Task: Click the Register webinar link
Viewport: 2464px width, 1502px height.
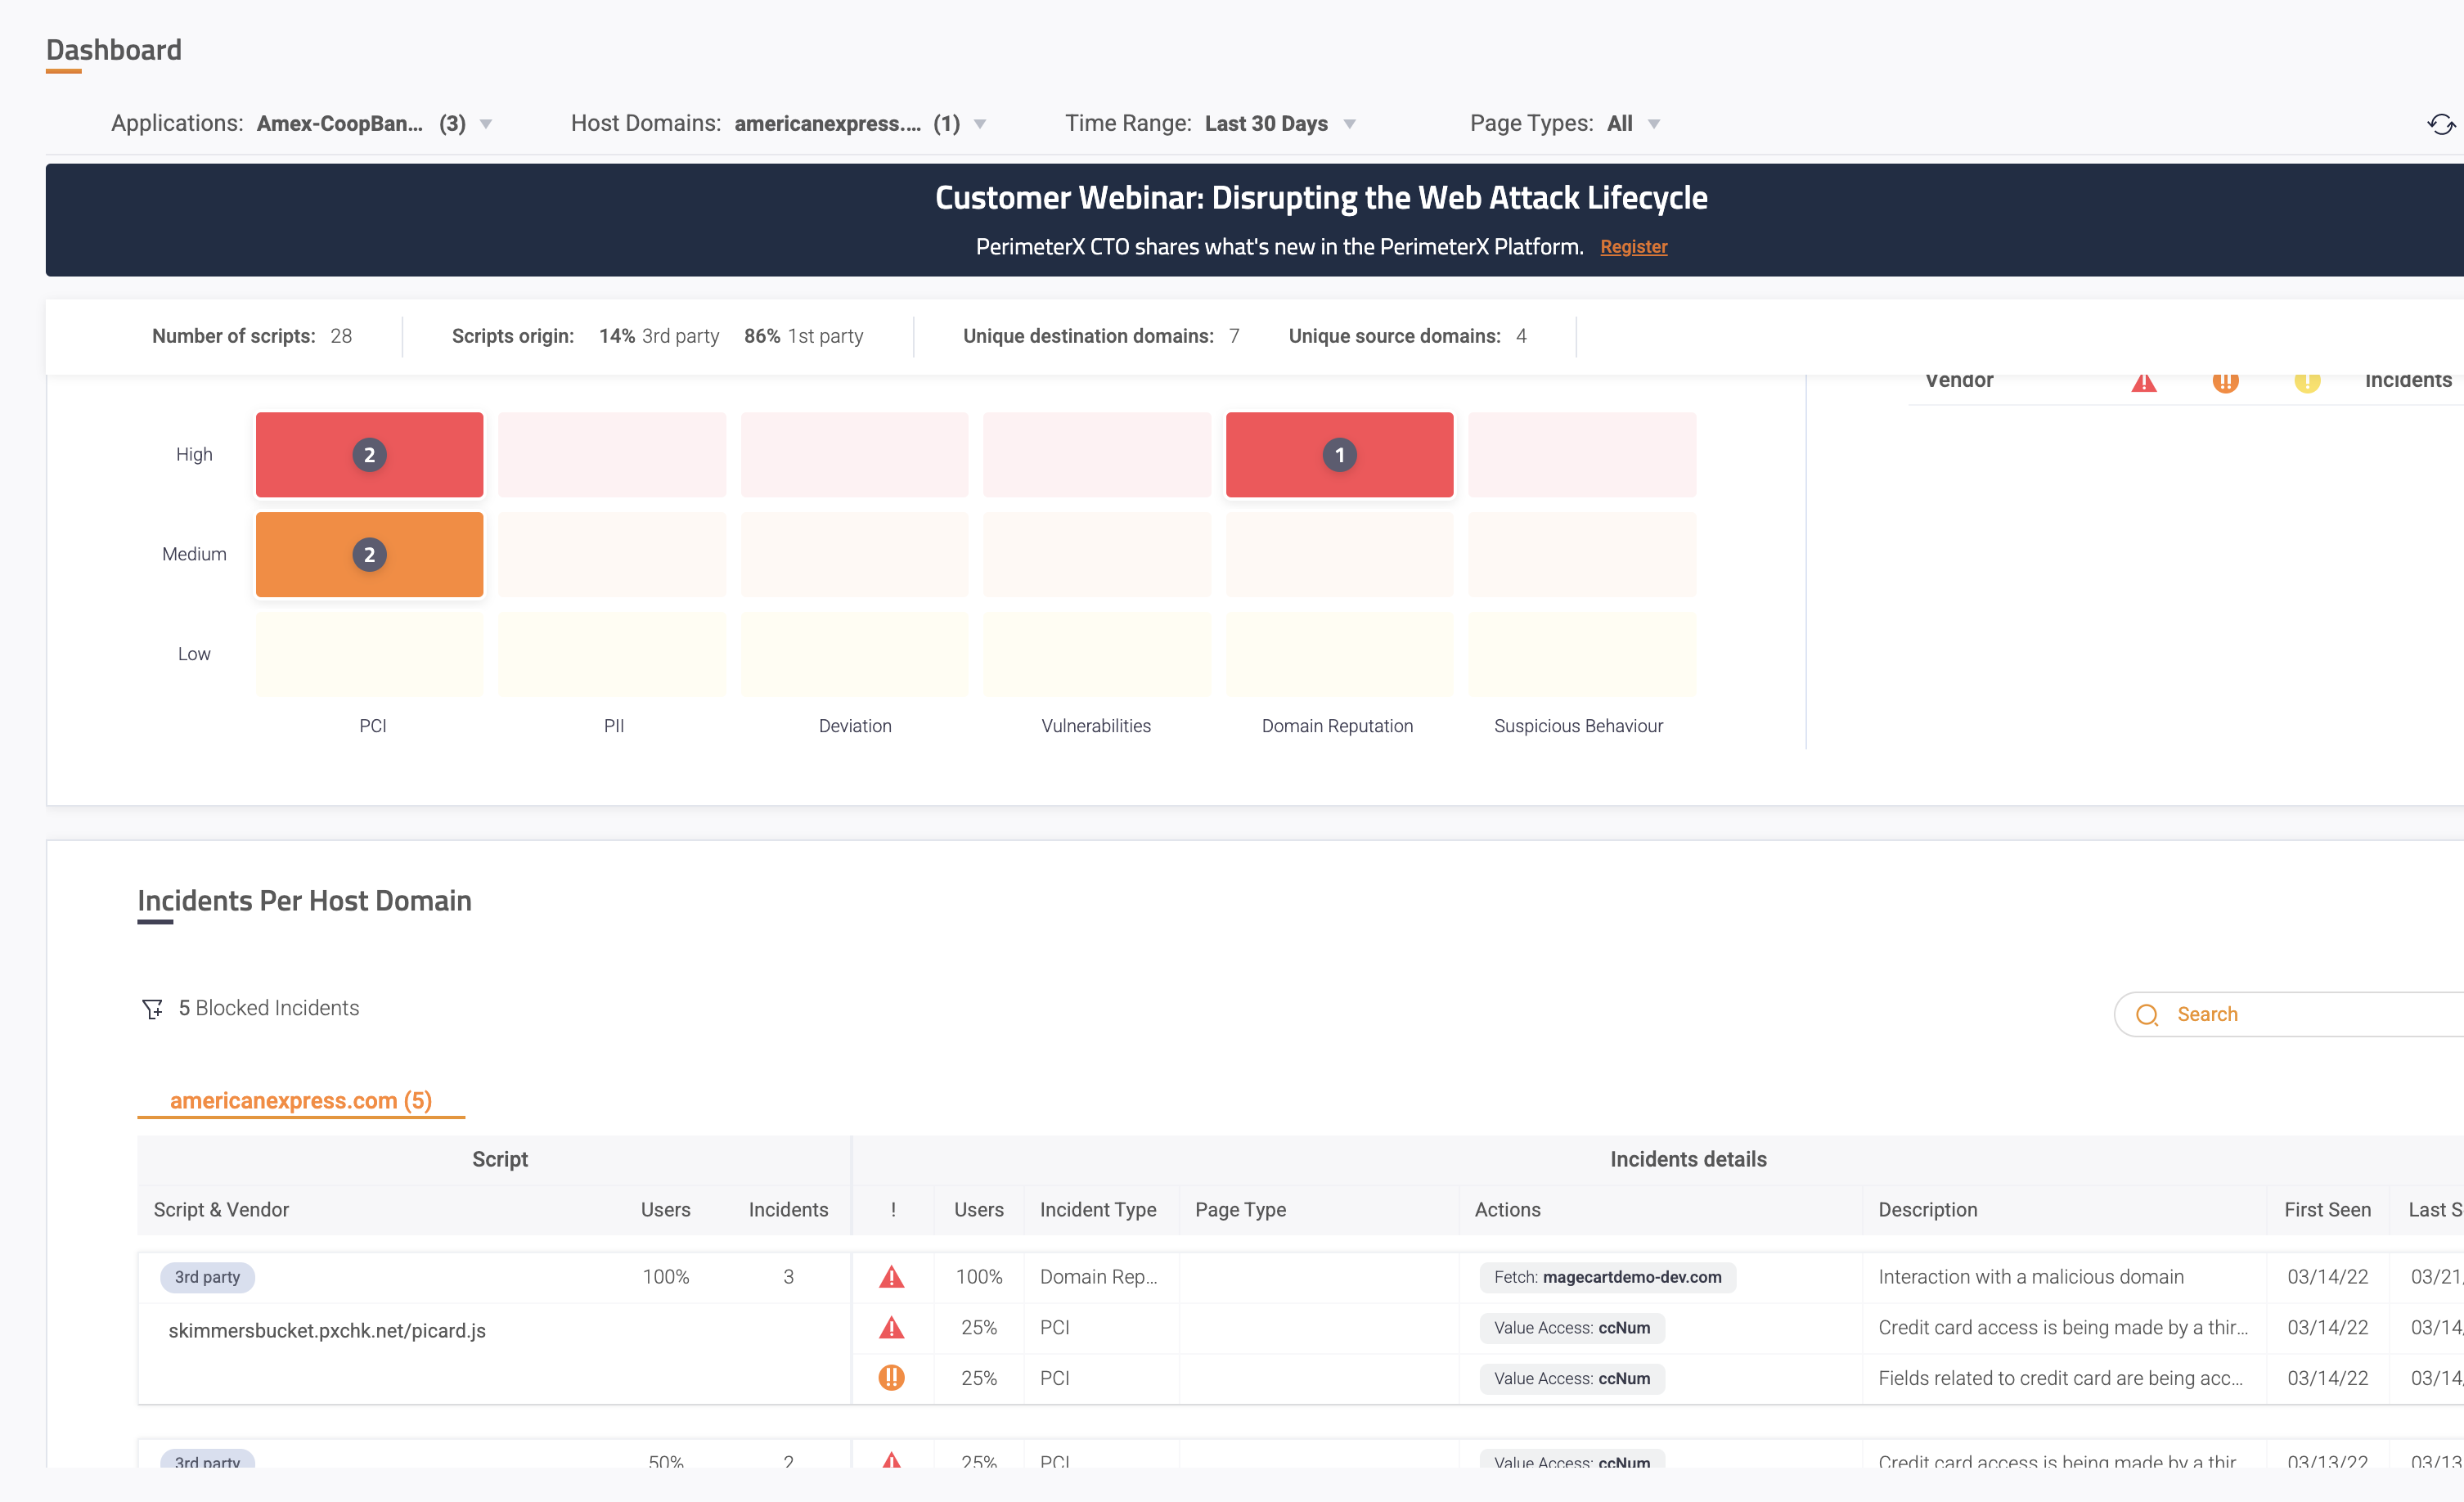Action: click(x=1633, y=247)
